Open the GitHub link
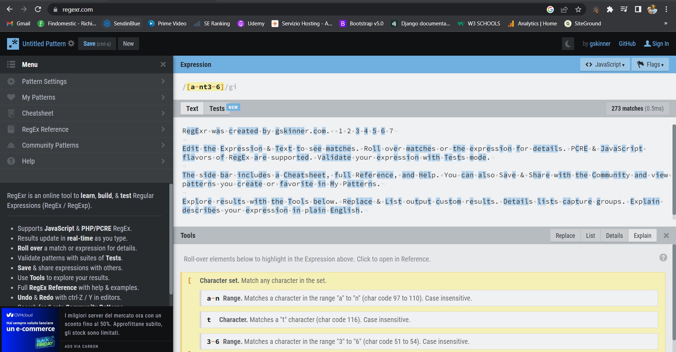676x352 pixels. coord(627,43)
